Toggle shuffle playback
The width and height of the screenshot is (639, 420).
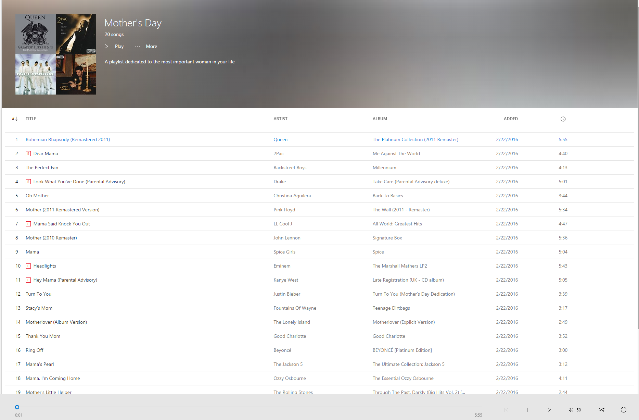(602, 410)
